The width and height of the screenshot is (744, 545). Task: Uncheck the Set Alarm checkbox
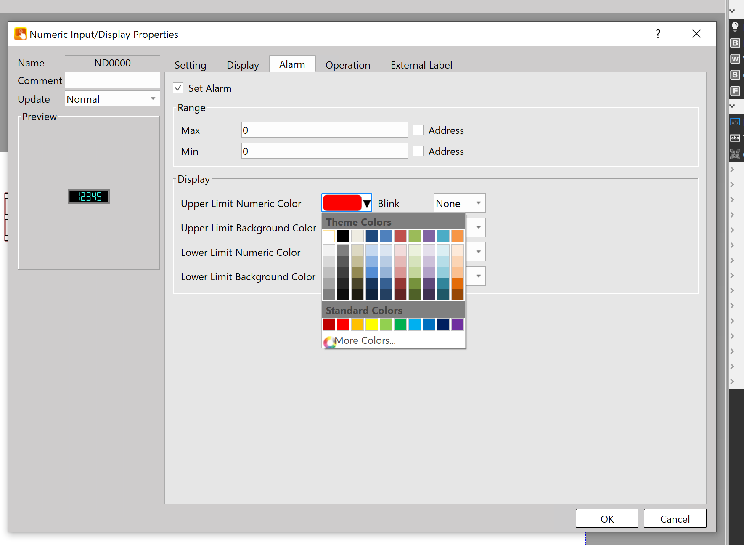[178, 88]
